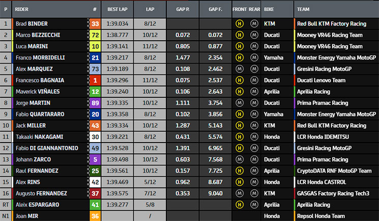Screen dimensions: 379x221
Task: Click gap to first 9.040
Action: point(215,193)
